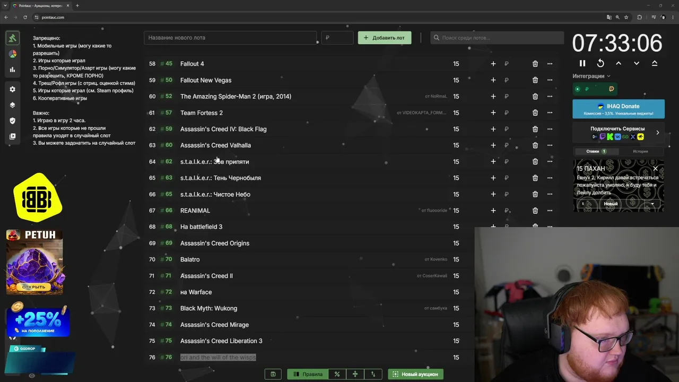Toggle the Правила rules panel
Viewport: 679px width, 382px height.
pyautogui.click(x=308, y=374)
